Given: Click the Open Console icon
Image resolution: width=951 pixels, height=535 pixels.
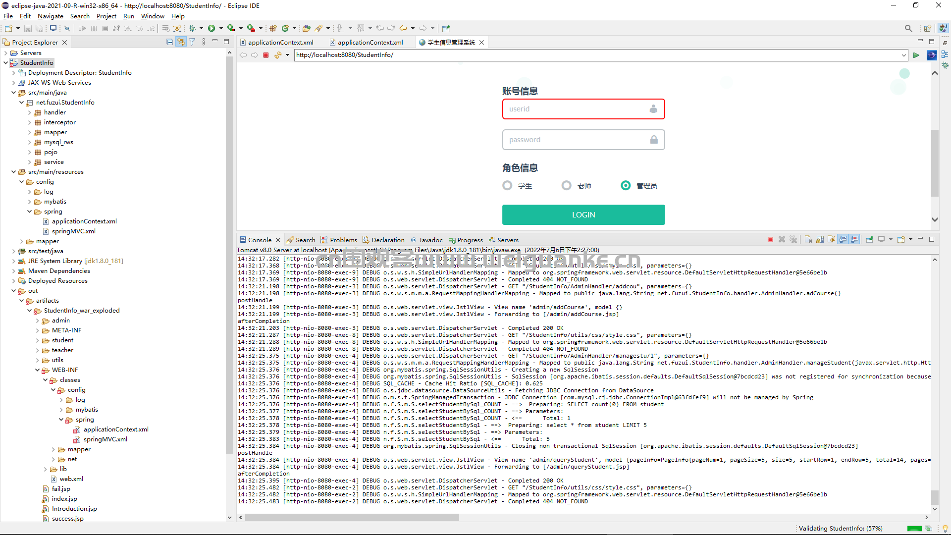Looking at the screenshot, I should 901,240.
